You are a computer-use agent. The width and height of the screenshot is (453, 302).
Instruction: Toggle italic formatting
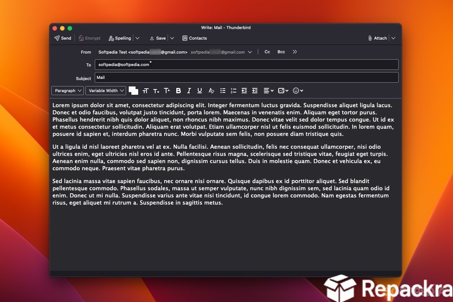(189, 91)
